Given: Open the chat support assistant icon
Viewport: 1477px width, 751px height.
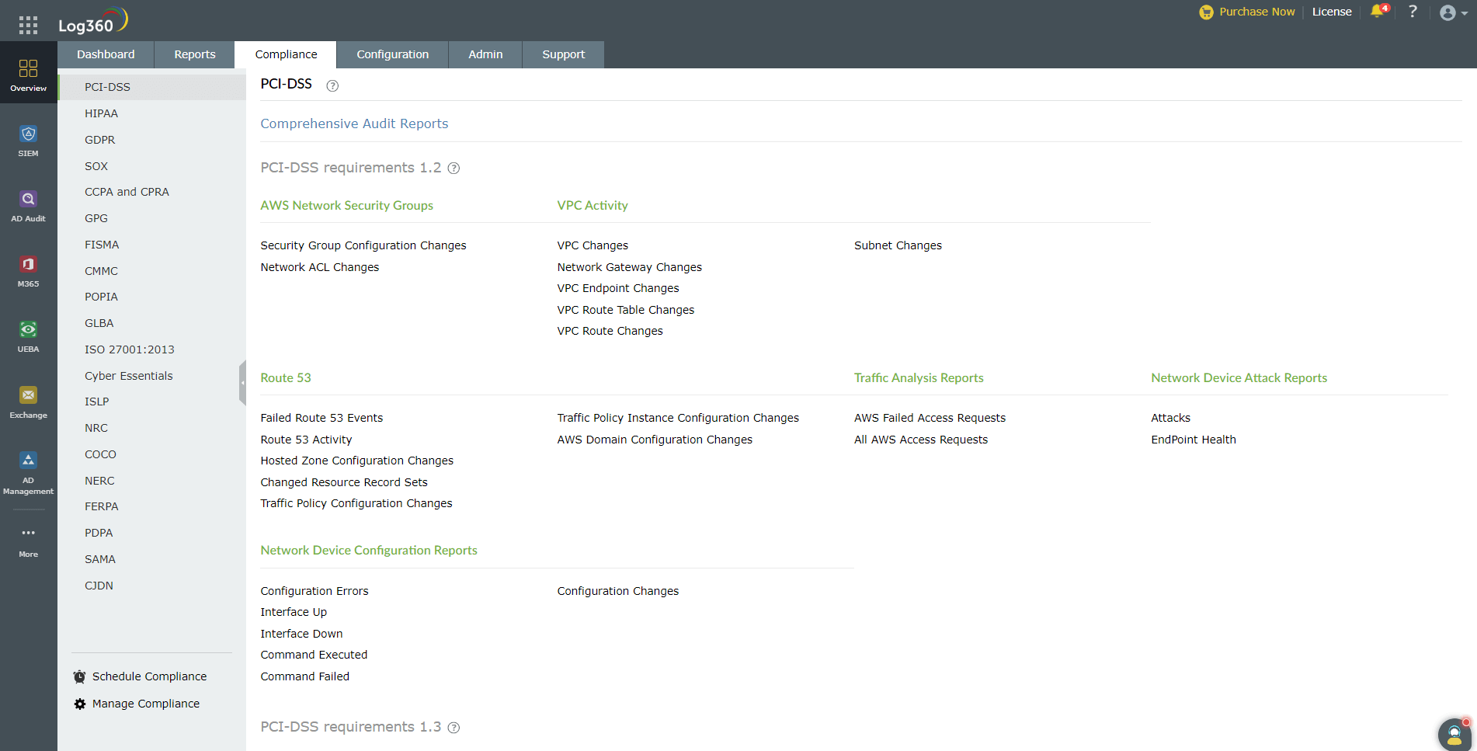Looking at the screenshot, I should coord(1454,733).
